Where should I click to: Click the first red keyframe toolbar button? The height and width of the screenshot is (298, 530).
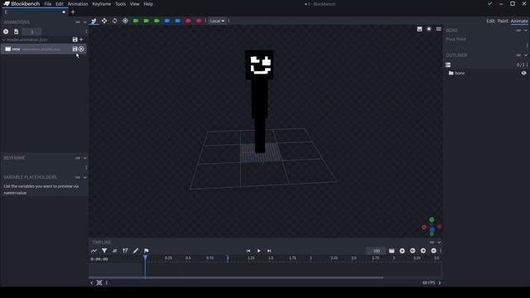[188, 21]
